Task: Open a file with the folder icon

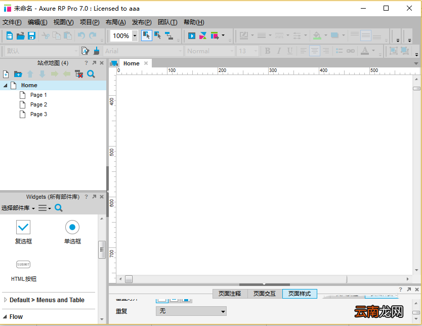Action: pyautogui.click(x=20, y=35)
